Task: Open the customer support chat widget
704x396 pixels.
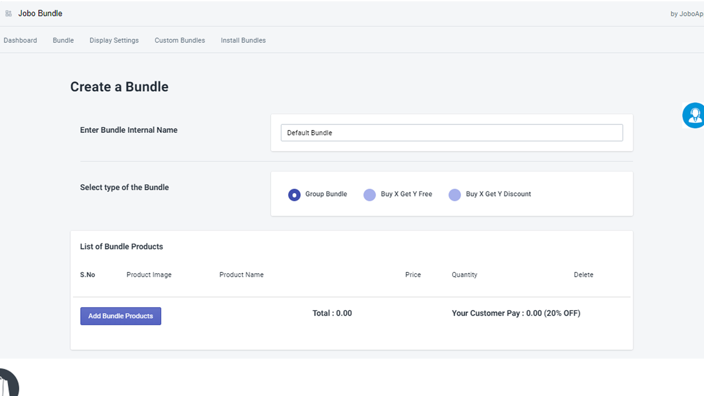Action: point(693,115)
